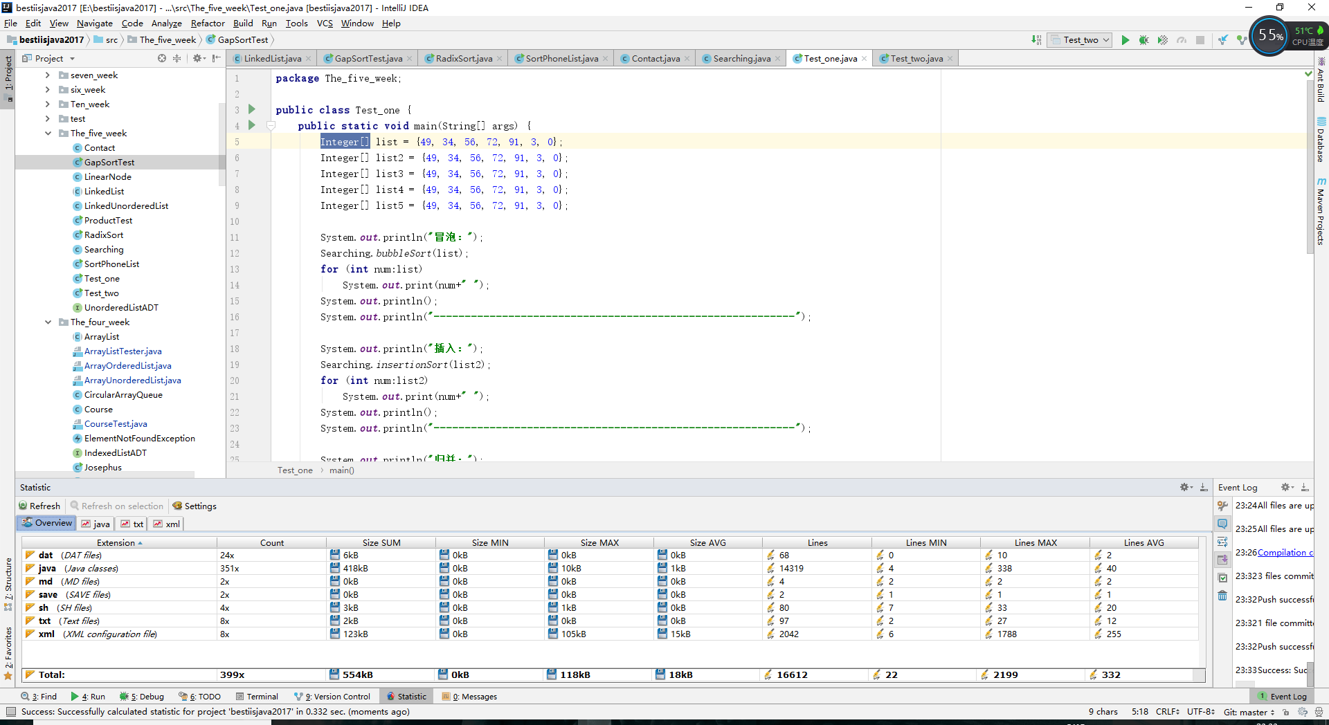This screenshot has height=725, width=1329.
Task: Open the Project view type dropdown arrow
Action: tap(72, 59)
